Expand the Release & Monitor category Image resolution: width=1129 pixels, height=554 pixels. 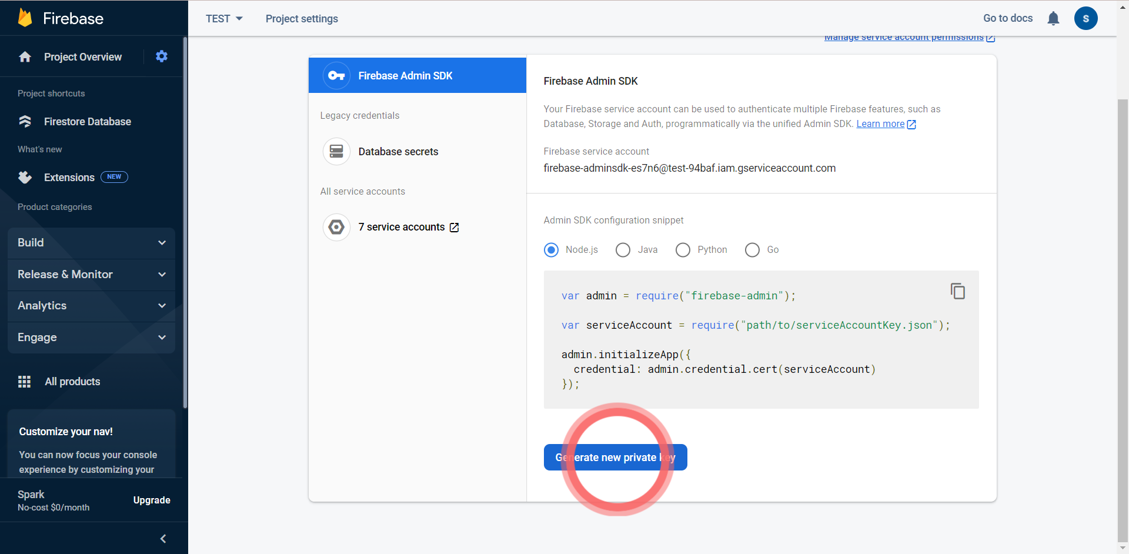click(91, 275)
